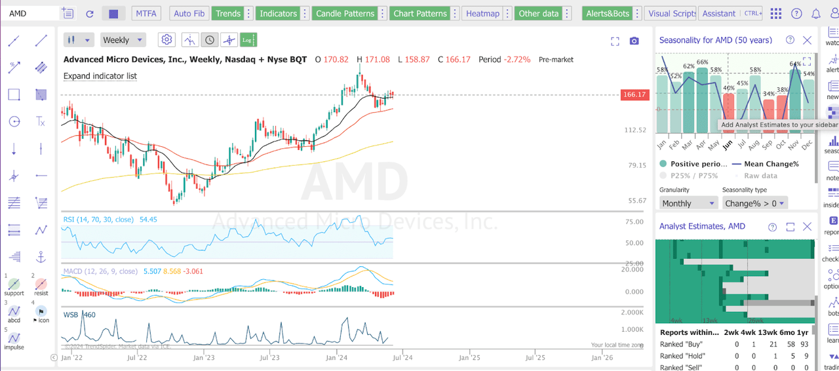Viewport: 839px width, 371px height.
Task: Toggle the Other data button
Action: pos(539,14)
